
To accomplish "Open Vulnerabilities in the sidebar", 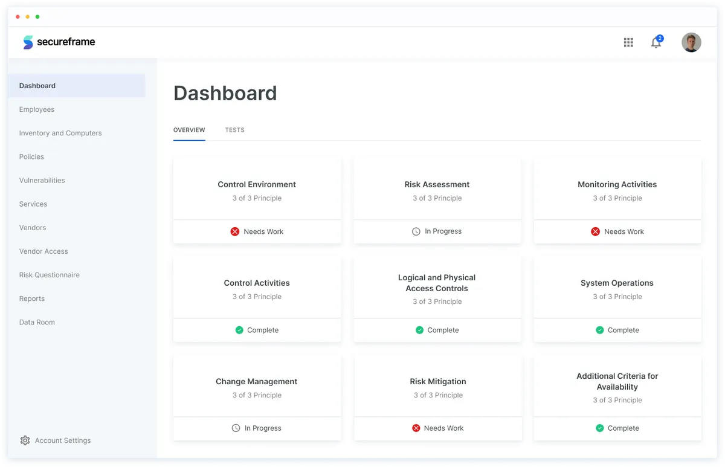I will pos(42,180).
